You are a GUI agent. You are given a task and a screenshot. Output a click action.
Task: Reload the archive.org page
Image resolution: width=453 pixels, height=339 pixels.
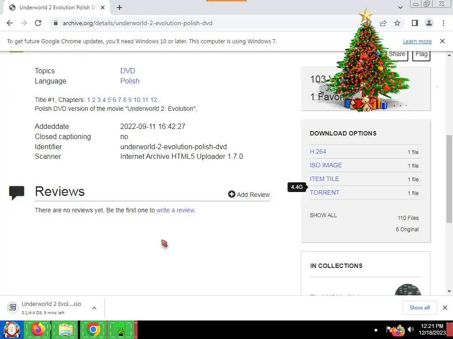click(x=38, y=23)
